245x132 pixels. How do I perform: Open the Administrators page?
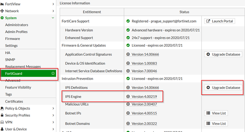coord(16,25)
